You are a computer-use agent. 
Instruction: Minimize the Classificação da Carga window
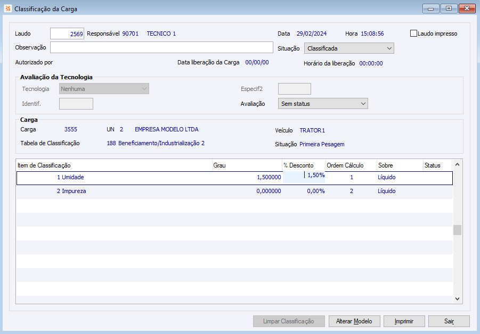pyautogui.click(x=430, y=9)
